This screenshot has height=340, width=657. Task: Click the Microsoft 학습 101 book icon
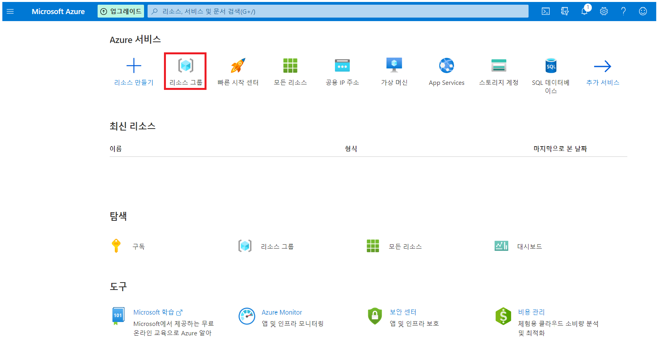tap(118, 316)
